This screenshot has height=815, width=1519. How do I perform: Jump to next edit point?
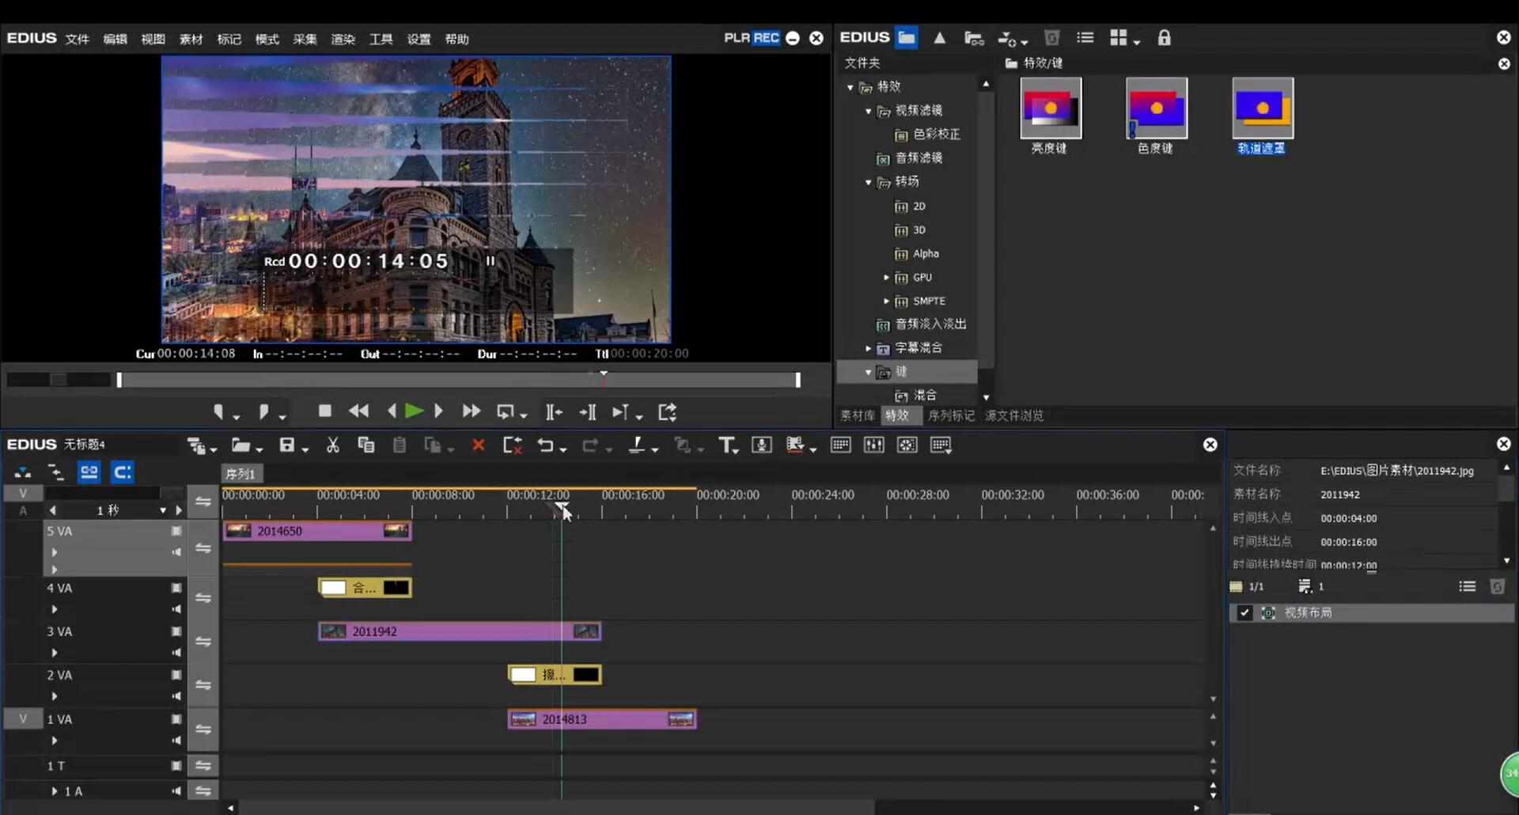tap(588, 412)
